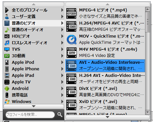Select H.264/MPEG-4 AVC ビデオ format
Image resolution: width=153 pixels, height=122 pixels.
[105, 26]
